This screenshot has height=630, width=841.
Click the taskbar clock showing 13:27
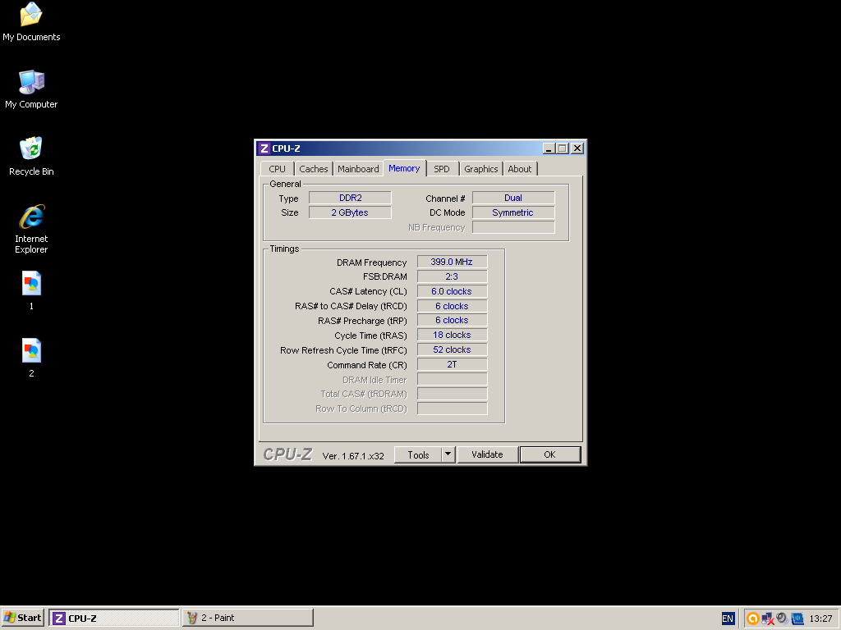[x=820, y=619]
